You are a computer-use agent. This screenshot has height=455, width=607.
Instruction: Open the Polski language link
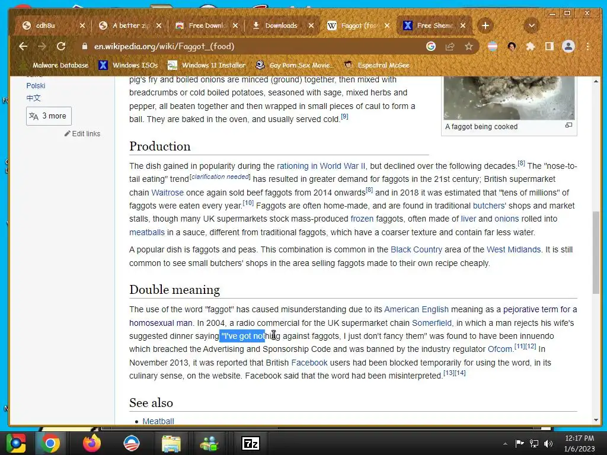click(x=36, y=85)
